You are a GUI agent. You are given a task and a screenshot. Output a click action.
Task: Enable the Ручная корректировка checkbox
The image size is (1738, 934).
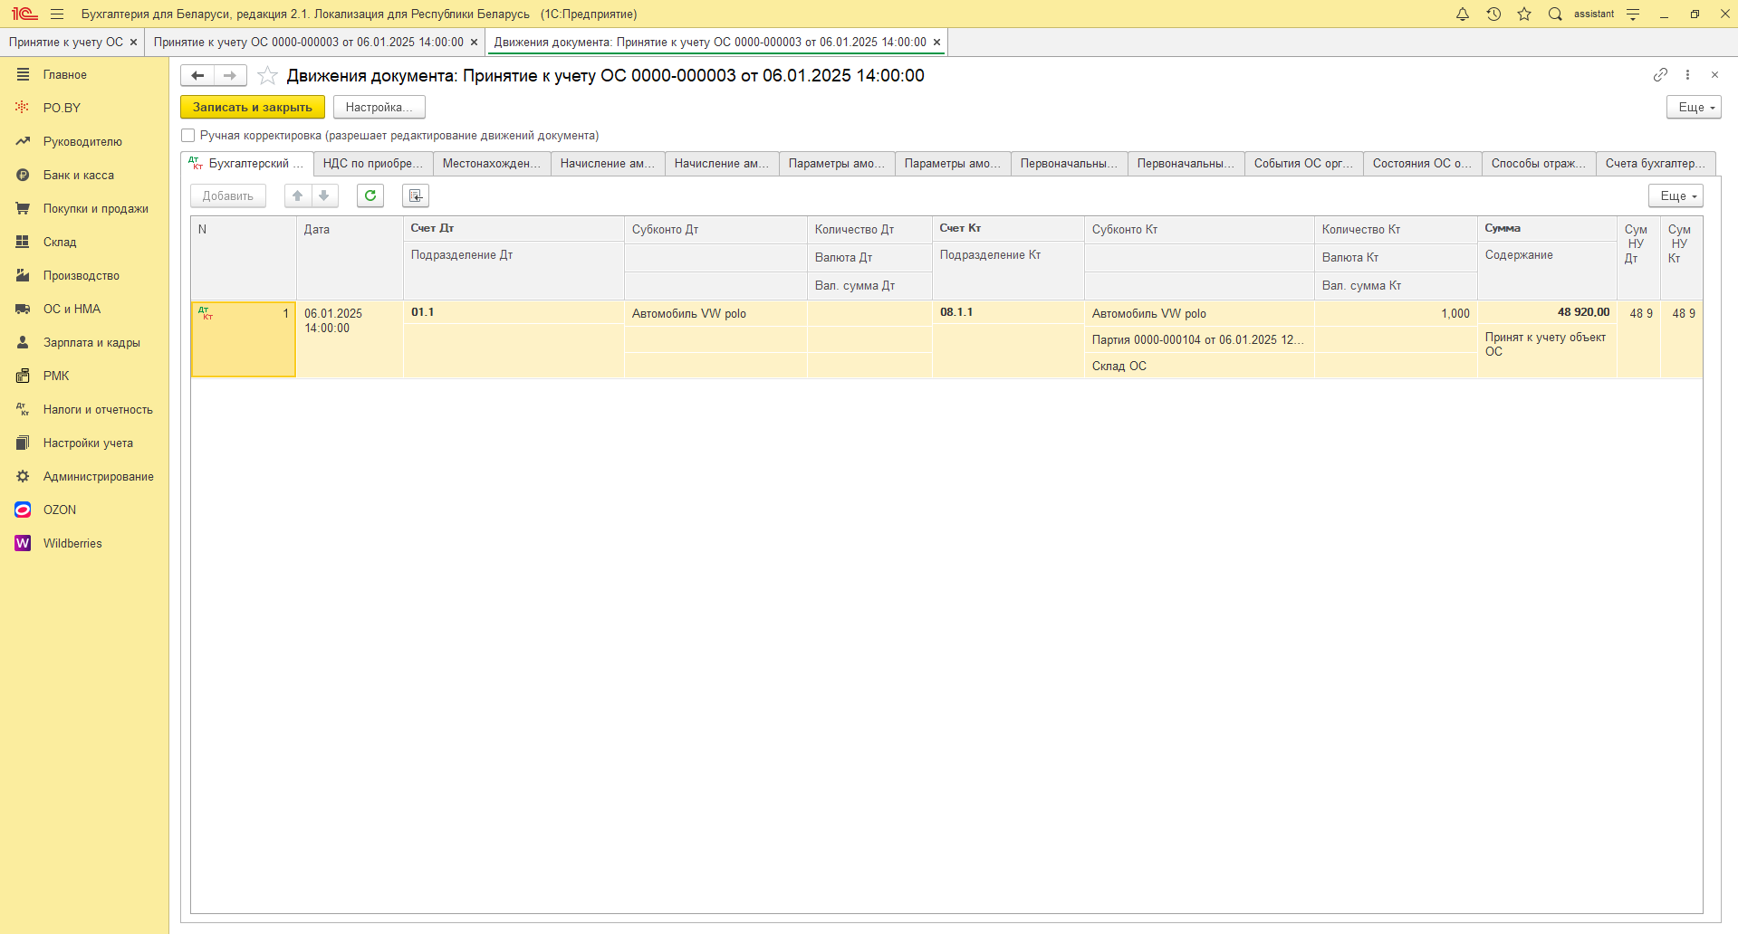[x=188, y=136]
